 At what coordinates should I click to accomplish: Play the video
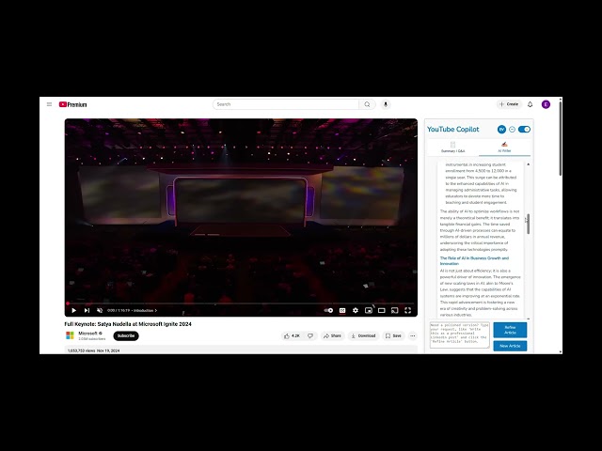(74, 311)
